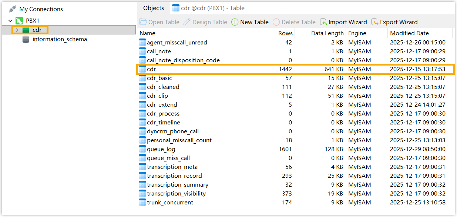Click the New Table plus icon
The image size is (457, 217).
[235, 22]
